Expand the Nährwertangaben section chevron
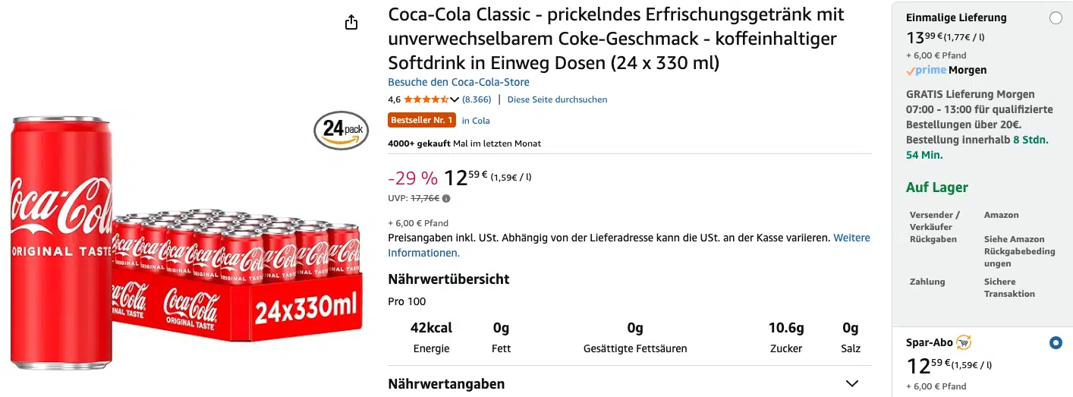This screenshot has width=1073, height=397. (x=852, y=383)
